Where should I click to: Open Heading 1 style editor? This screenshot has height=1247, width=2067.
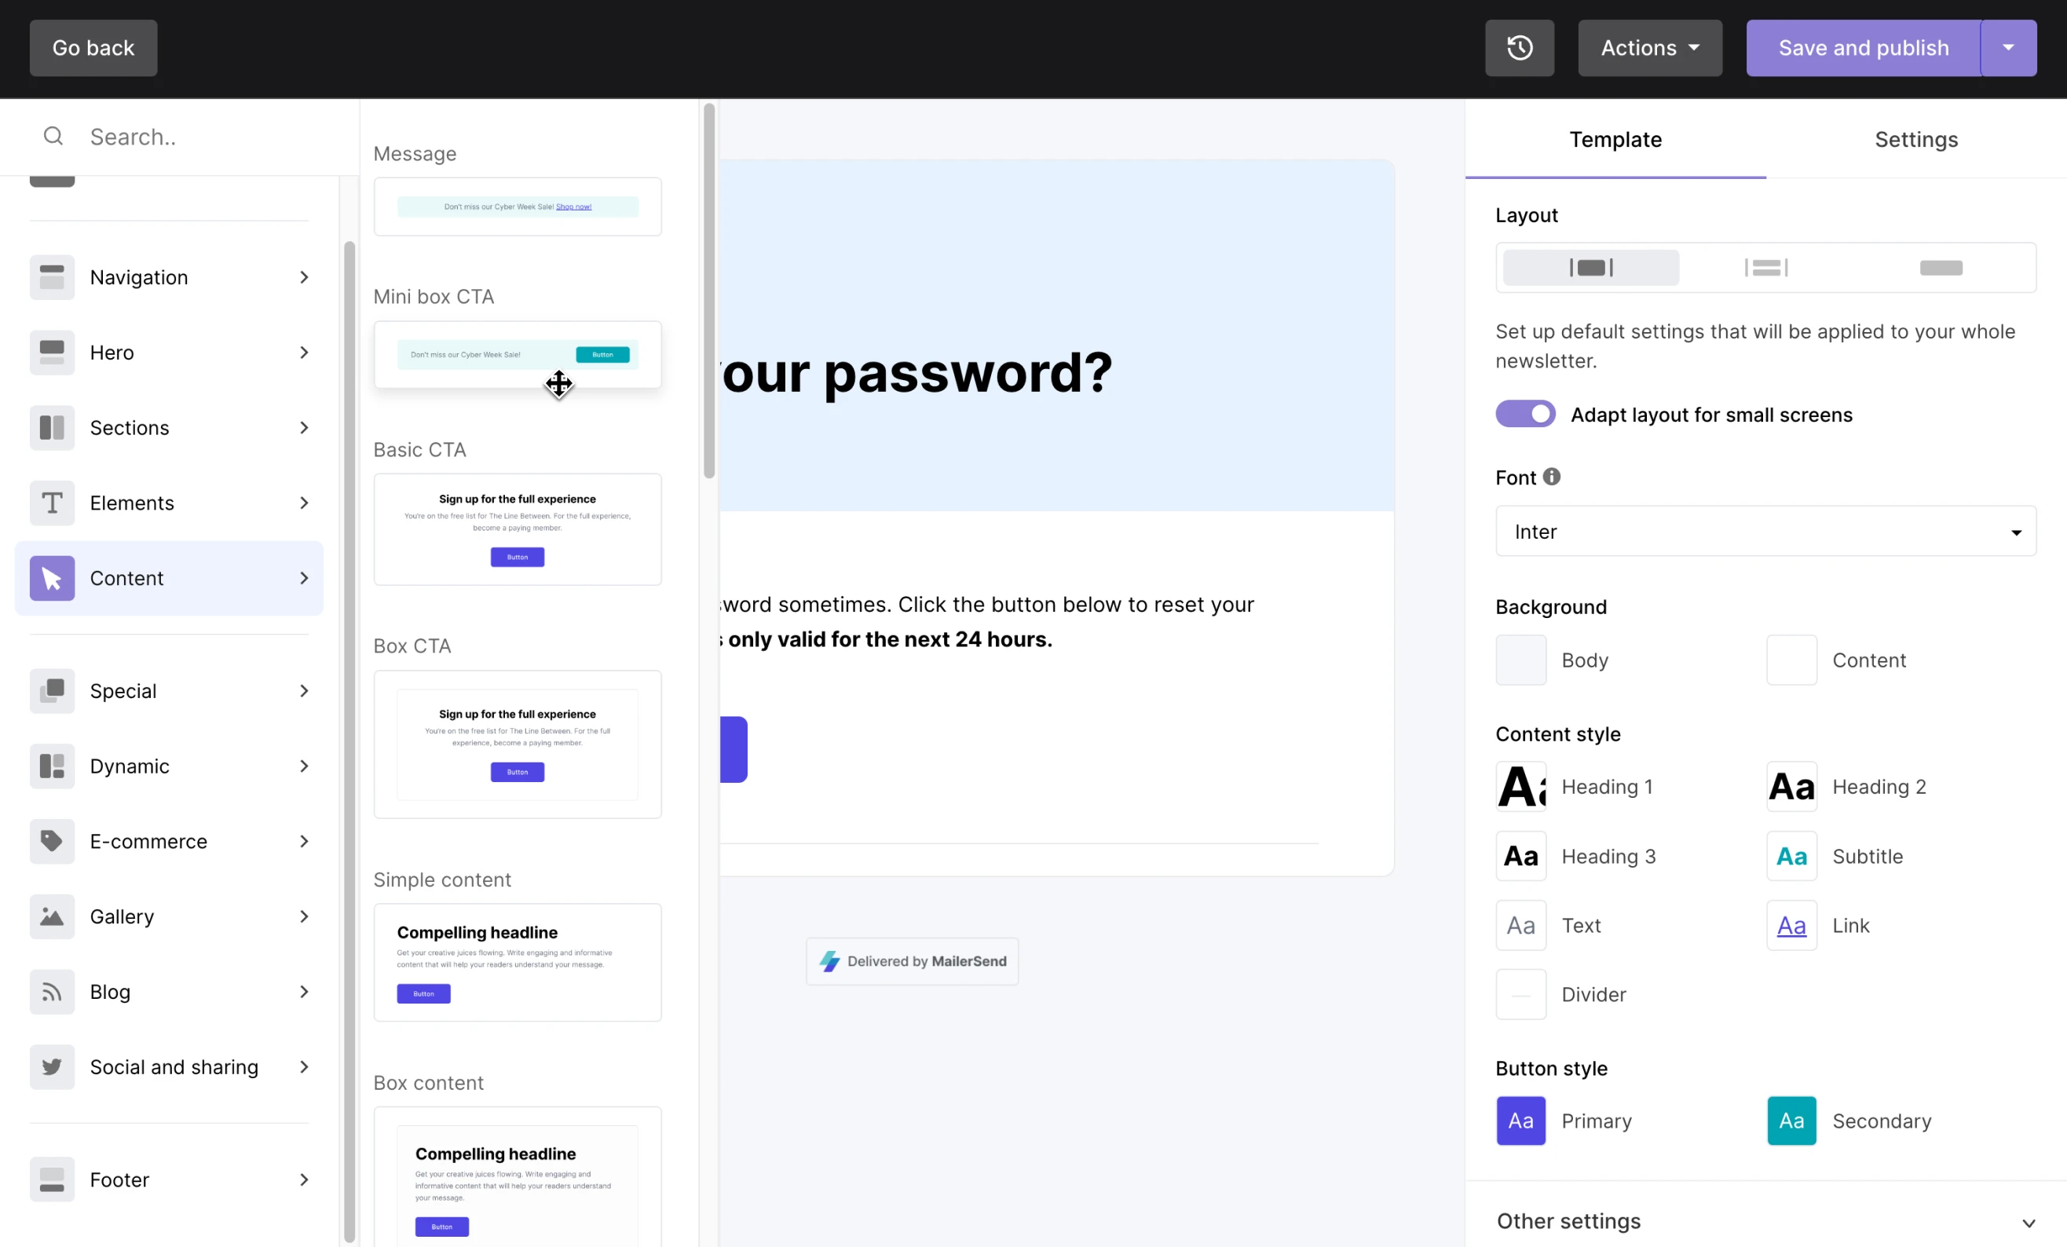pos(1521,787)
